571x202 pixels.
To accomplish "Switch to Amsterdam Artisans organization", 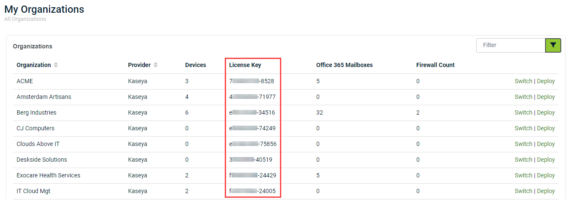I will [x=523, y=97].
